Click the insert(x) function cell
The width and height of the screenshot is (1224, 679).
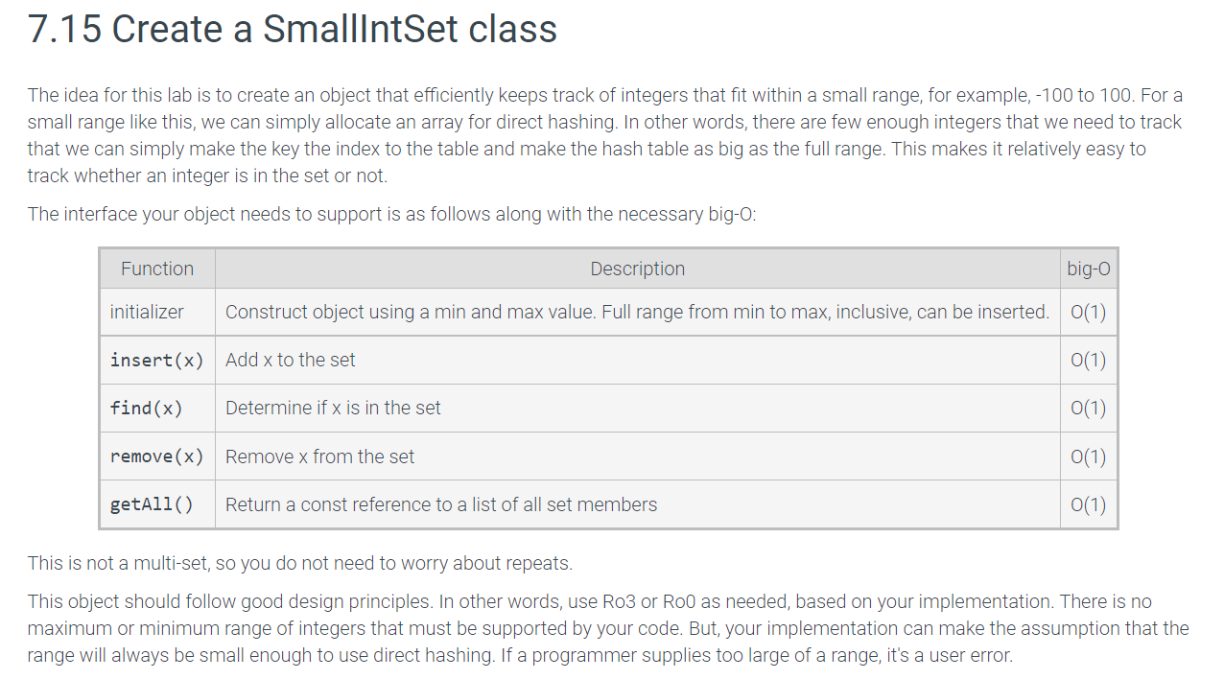point(157,360)
